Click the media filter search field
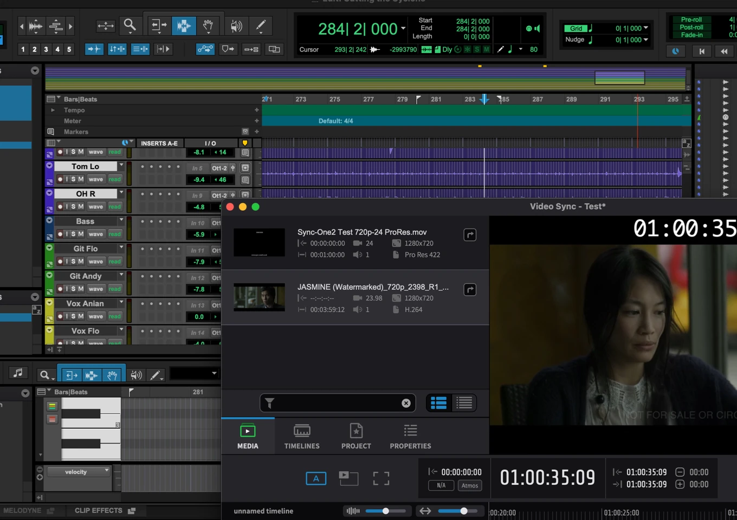 click(x=338, y=403)
